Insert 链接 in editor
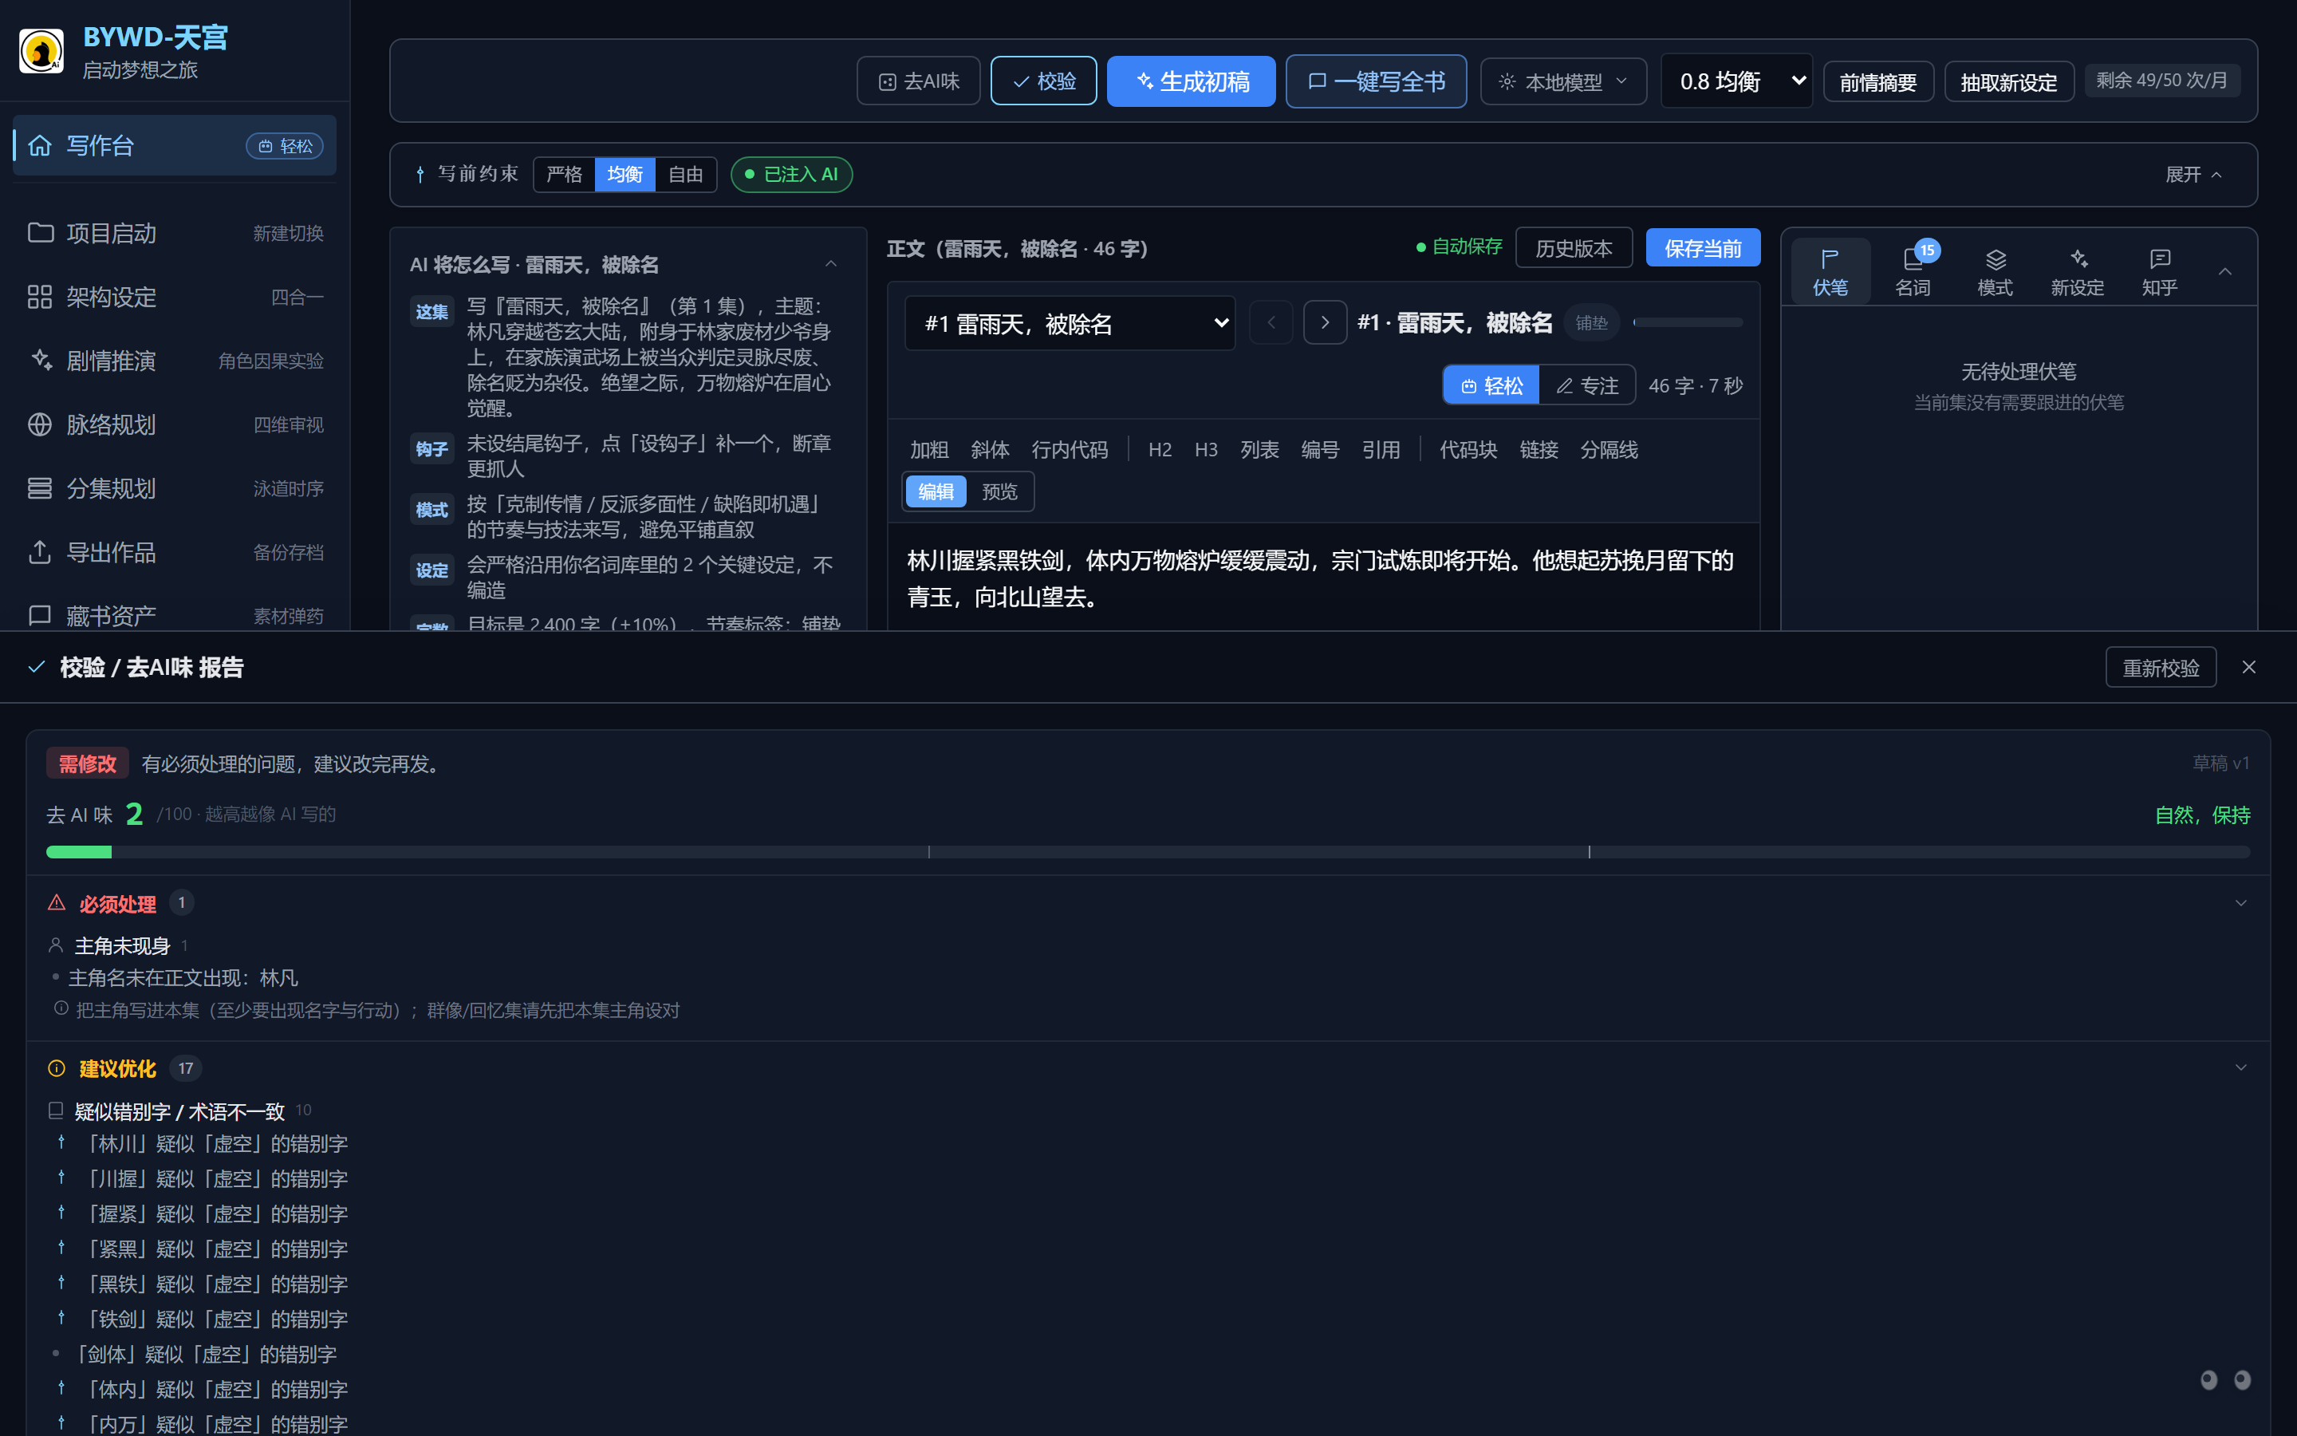This screenshot has width=2297, height=1436. tap(1539, 450)
